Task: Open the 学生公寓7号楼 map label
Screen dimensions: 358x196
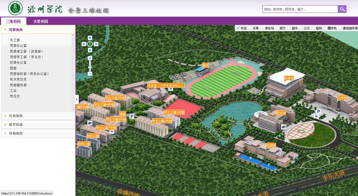Action: click(x=106, y=128)
